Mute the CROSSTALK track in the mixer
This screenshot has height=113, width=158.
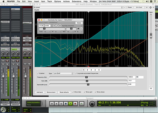point(17,64)
